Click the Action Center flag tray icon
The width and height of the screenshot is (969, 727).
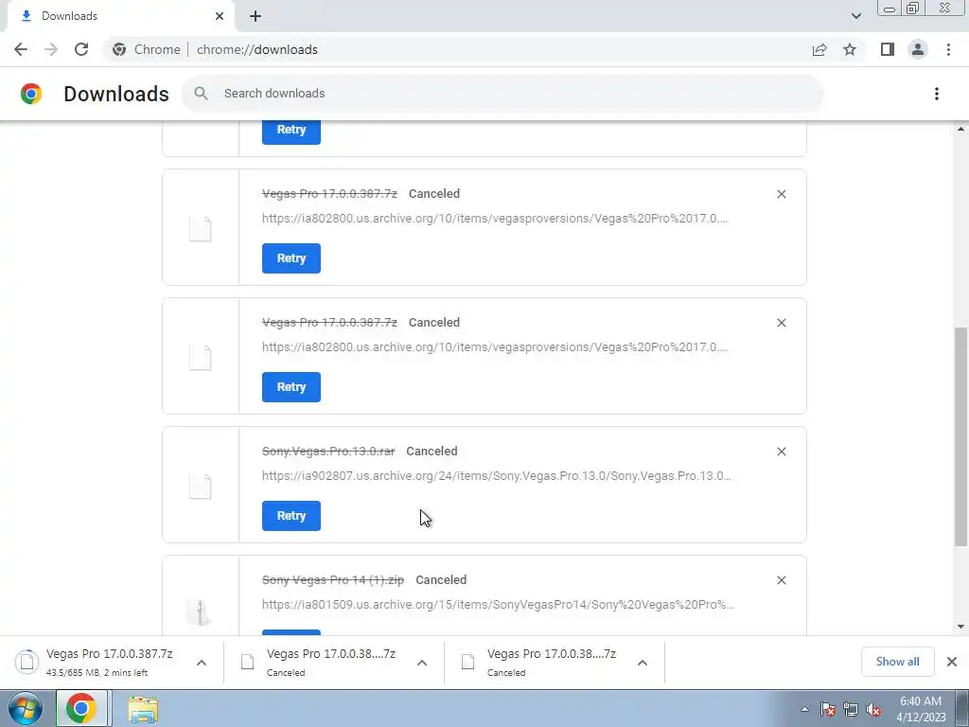pyautogui.click(x=828, y=709)
